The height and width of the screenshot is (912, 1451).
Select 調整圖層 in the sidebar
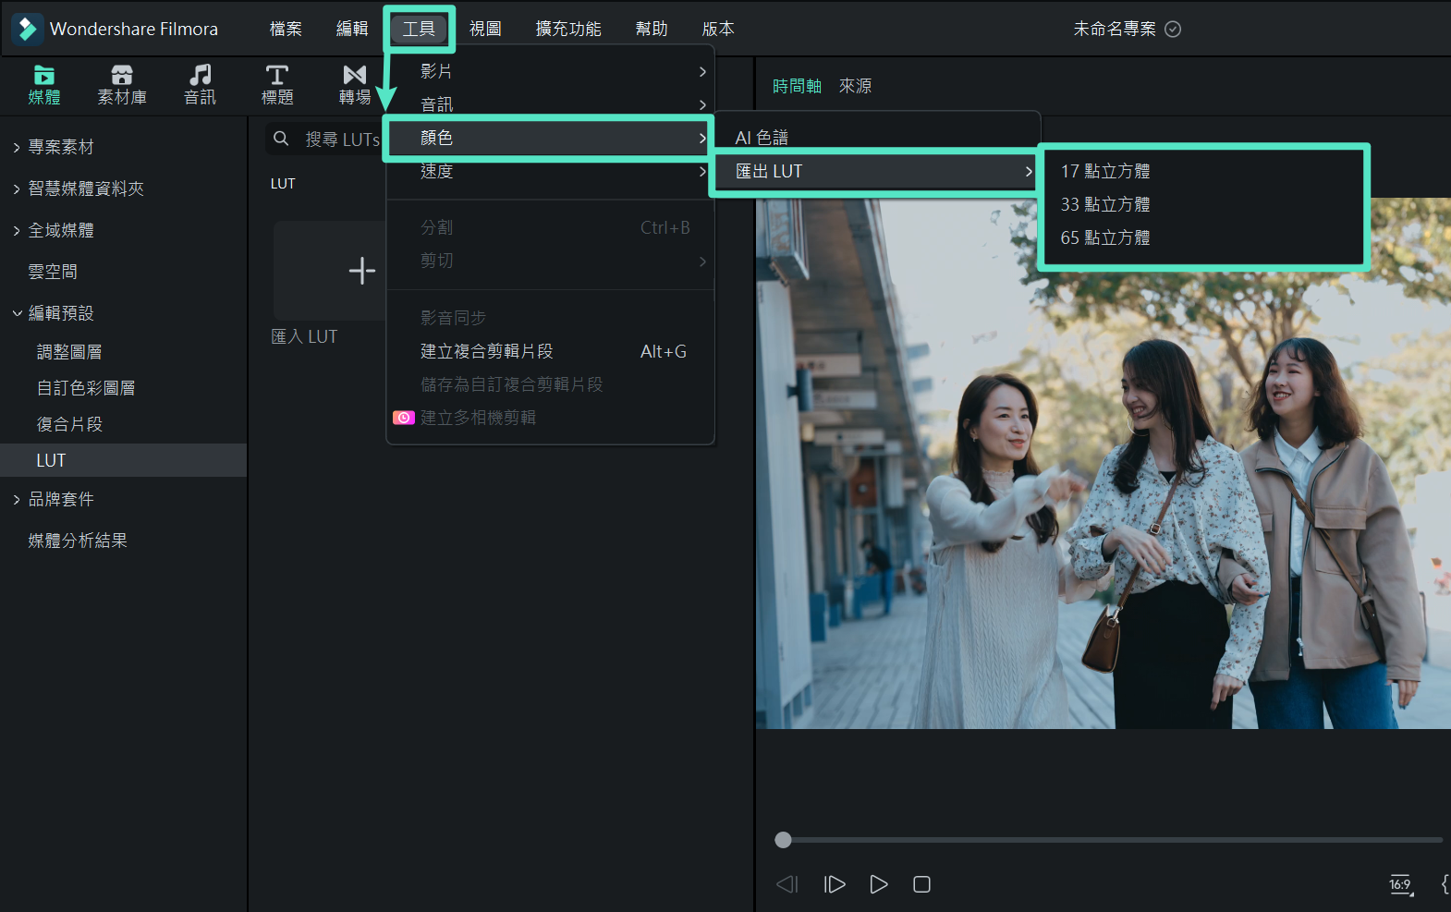69,352
